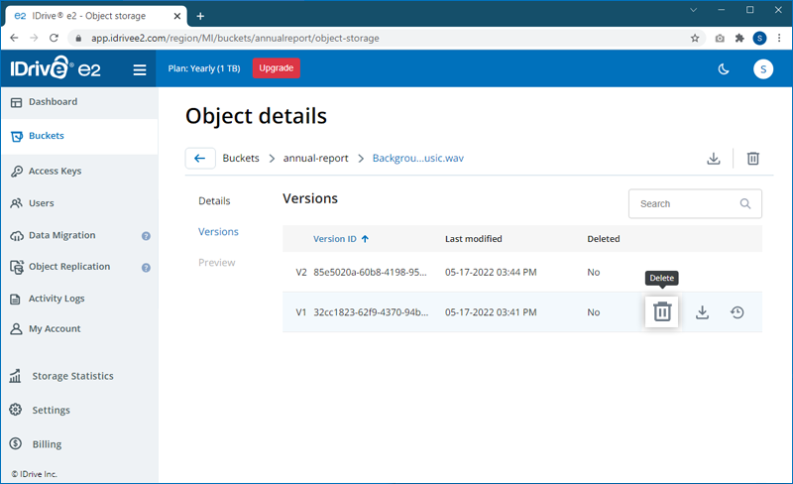The width and height of the screenshot is (793, 484).
Task: Click the trash icon in the breadcrumb bar
Action: [x=753, y=159]
